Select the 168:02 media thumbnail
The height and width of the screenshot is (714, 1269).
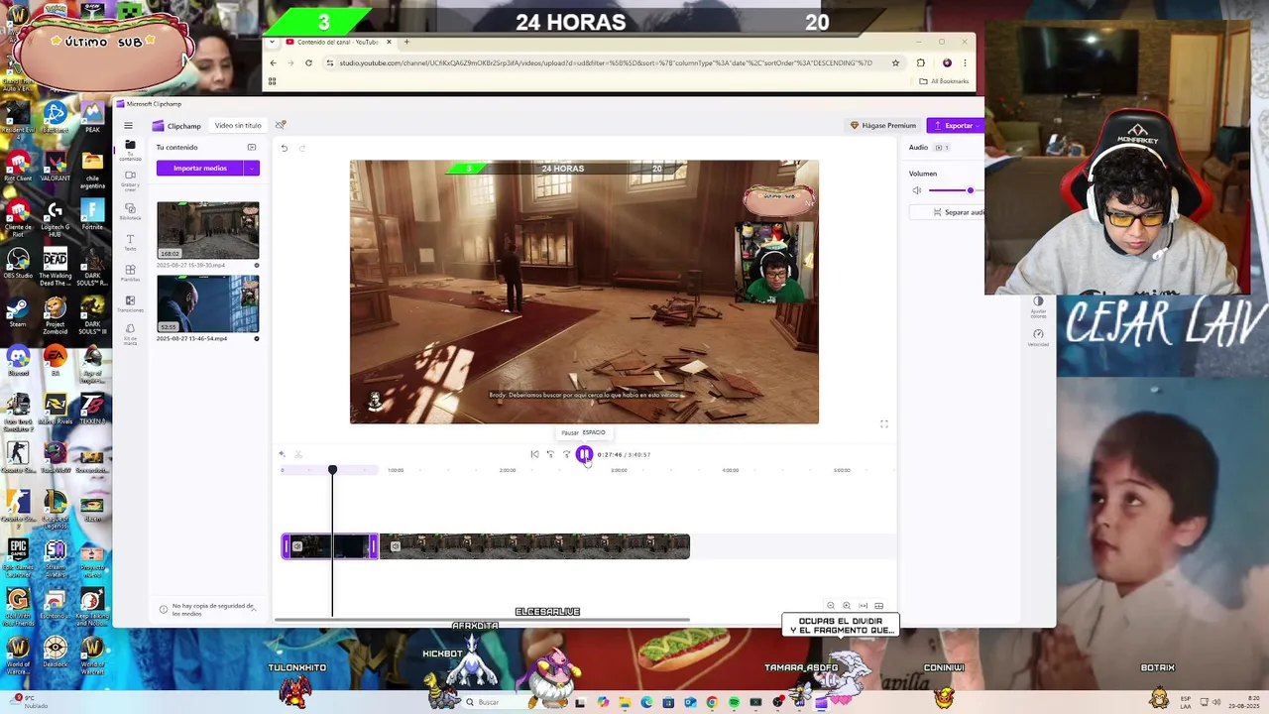point(207,230)
